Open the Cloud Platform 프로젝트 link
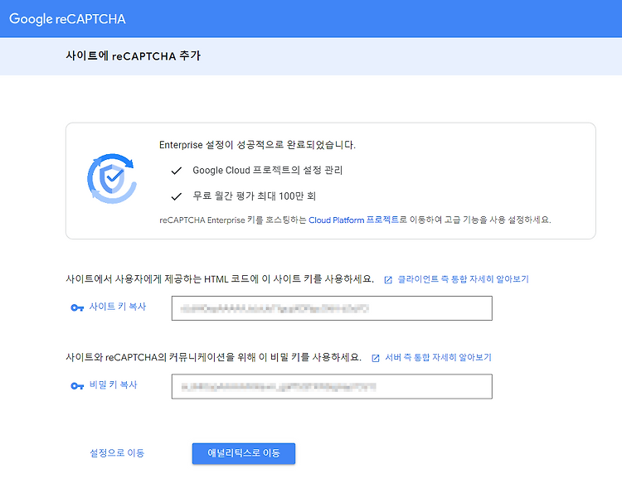 click(353, 220)
